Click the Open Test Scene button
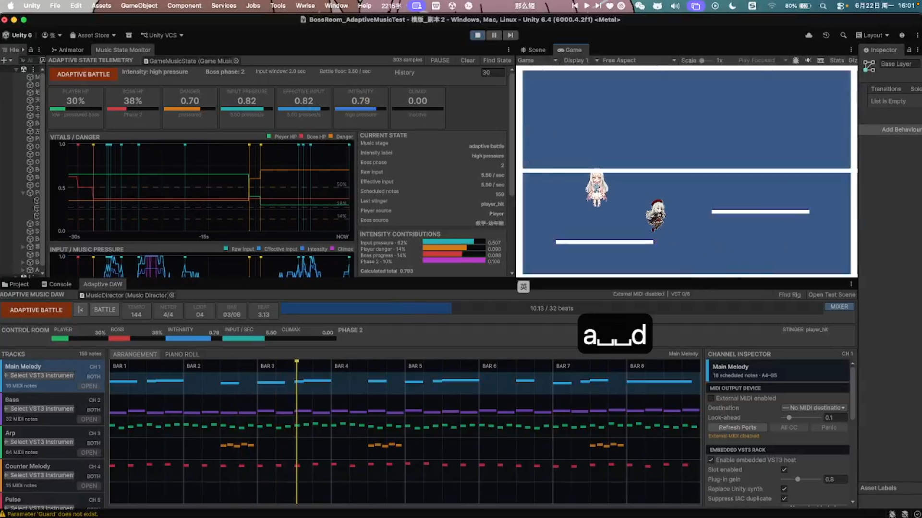922x518 pixels. pos(832,294)
